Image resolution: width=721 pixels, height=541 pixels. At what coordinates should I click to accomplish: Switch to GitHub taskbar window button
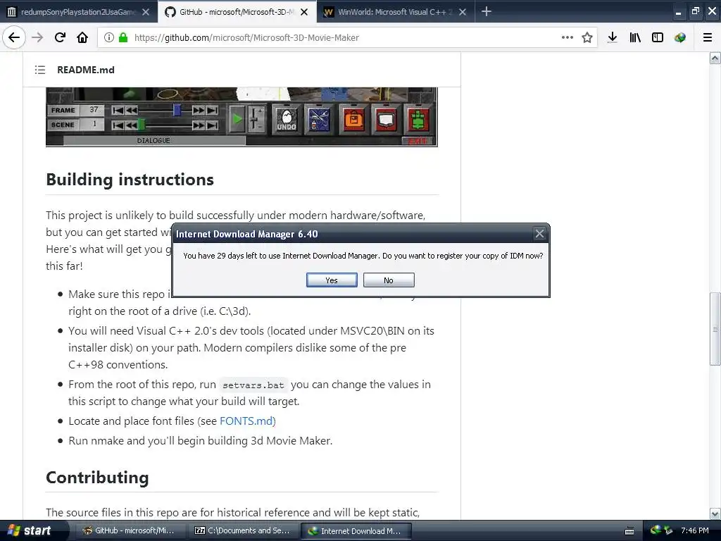click(130, 530)
